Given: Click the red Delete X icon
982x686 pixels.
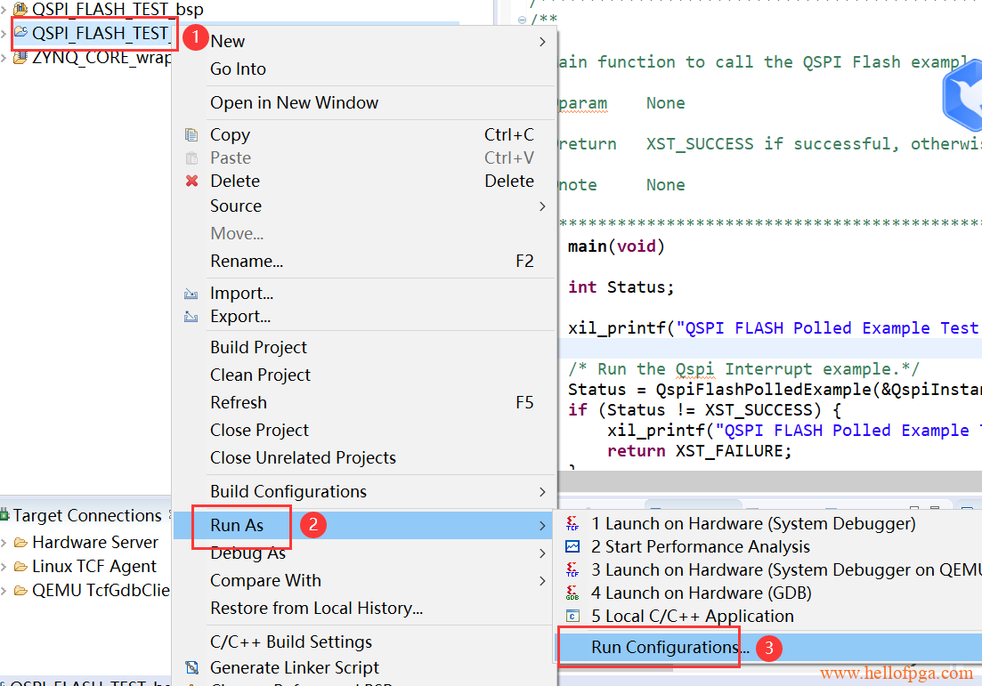Looking at the screenshot, I should 191,182.
